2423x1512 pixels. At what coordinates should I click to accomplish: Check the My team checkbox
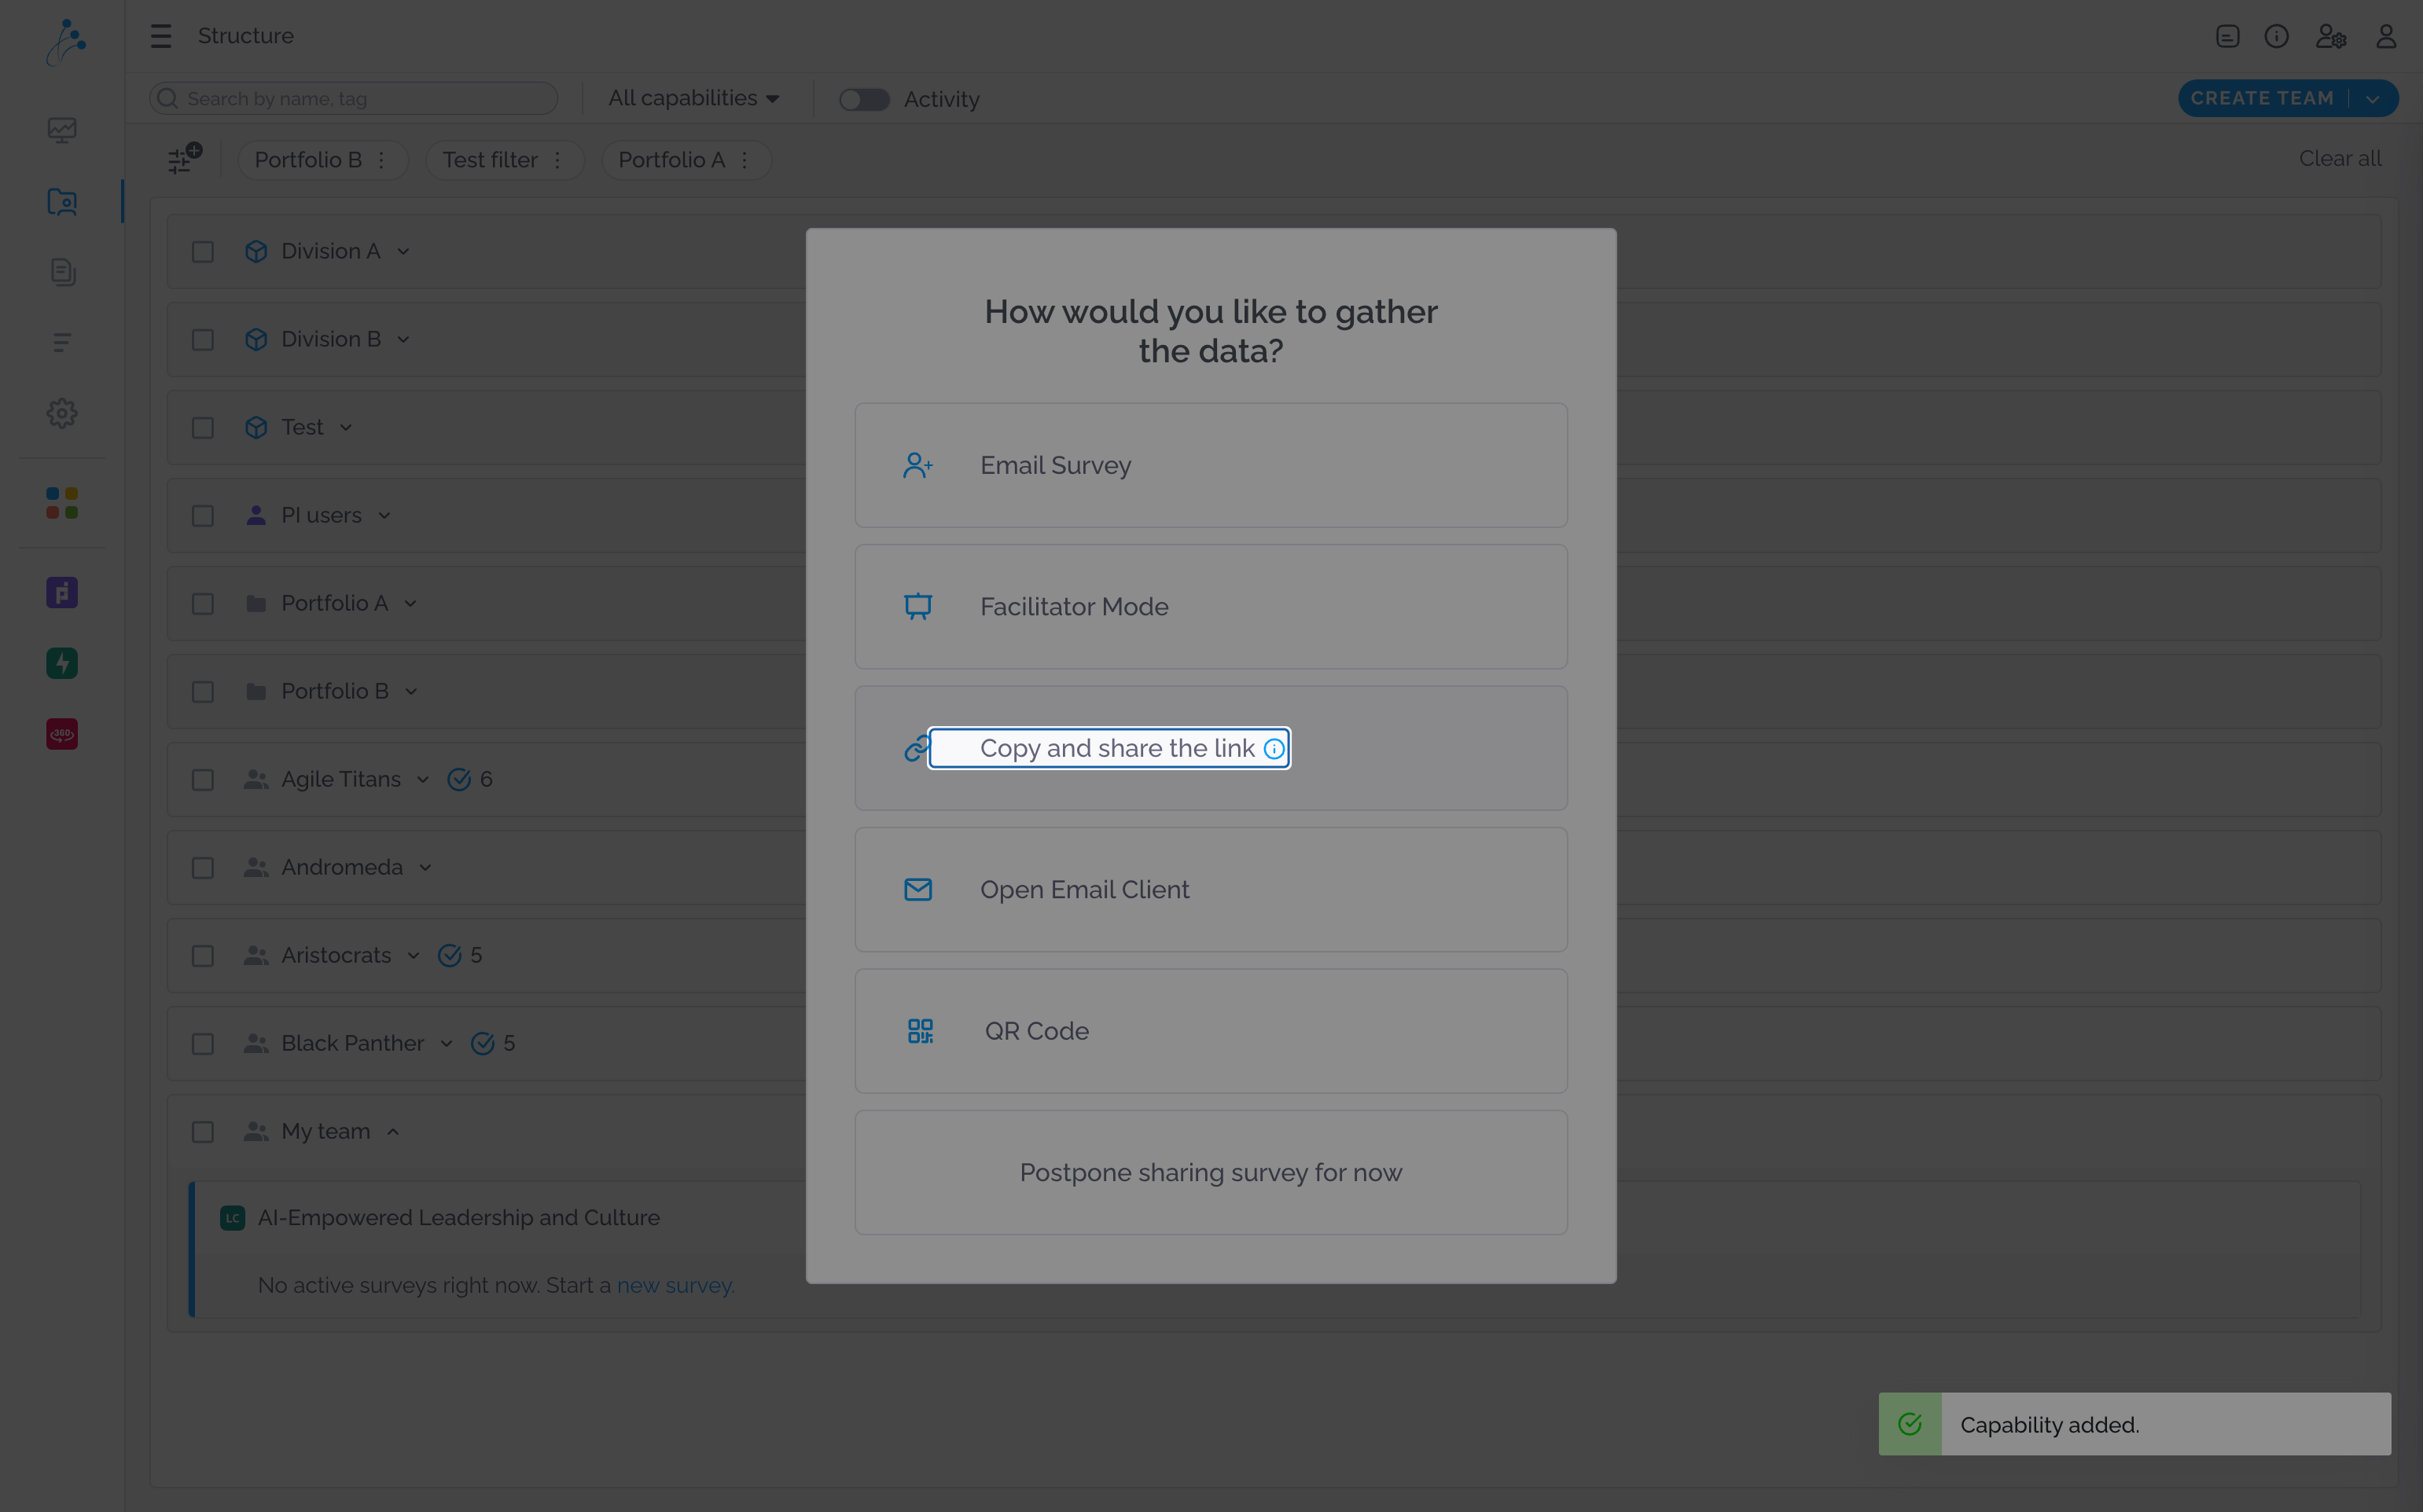[203, 1131]
